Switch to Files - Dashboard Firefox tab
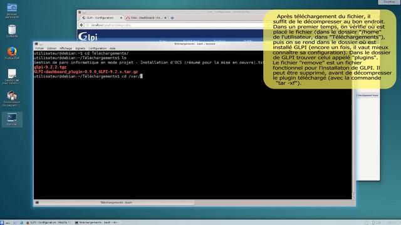 pyautogui.click(x=146, y=18)
